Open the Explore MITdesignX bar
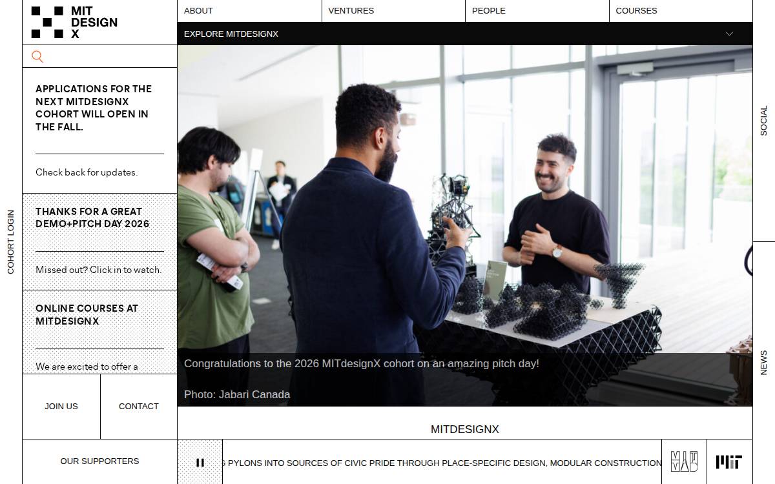Viewport: 775px width, 484px height. tap(465, 34)
